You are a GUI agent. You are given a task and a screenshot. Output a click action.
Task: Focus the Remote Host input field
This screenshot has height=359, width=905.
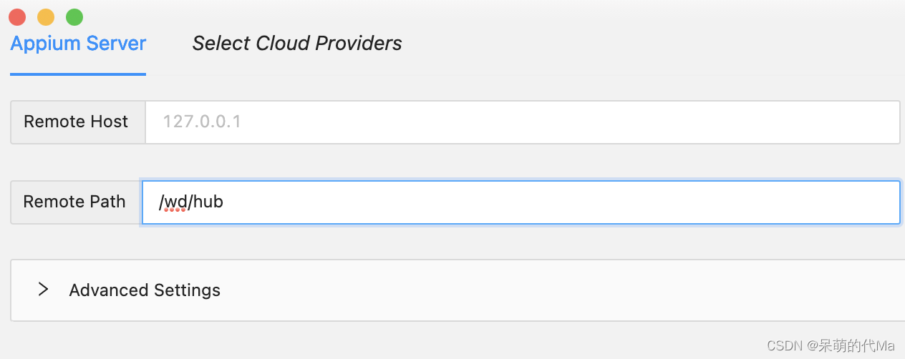coord(523,122)
